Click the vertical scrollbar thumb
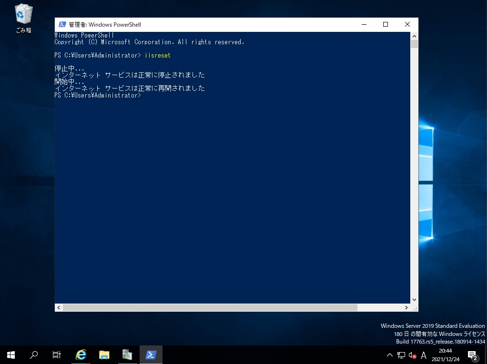Screen dimensions: 488x364 (414, 44)
